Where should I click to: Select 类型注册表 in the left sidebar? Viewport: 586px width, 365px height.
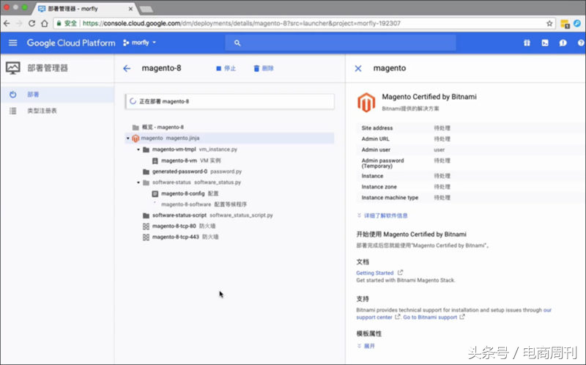42,111
